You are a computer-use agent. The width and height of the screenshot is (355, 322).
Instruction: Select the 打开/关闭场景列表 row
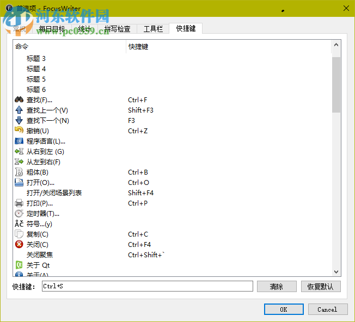(172, 193)
